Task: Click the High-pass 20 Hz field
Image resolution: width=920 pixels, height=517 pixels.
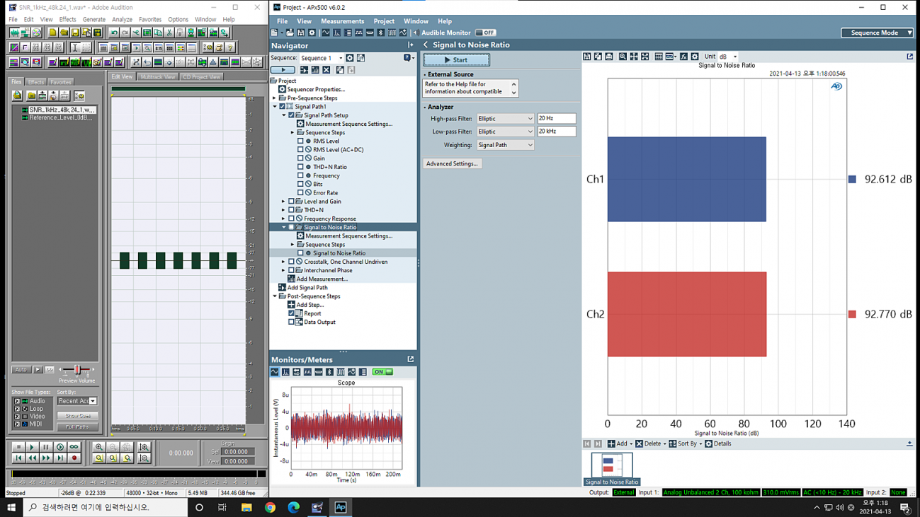Action: click(557, 119)
